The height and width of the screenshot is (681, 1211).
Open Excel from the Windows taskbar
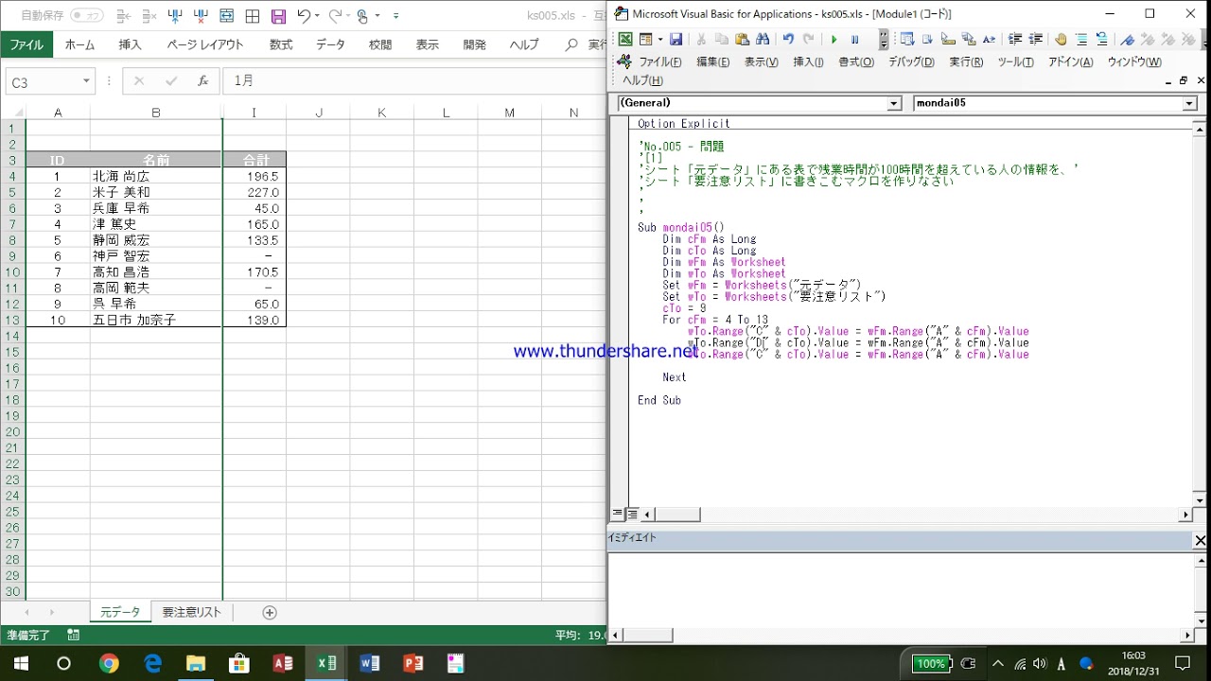tap(326, 663)
